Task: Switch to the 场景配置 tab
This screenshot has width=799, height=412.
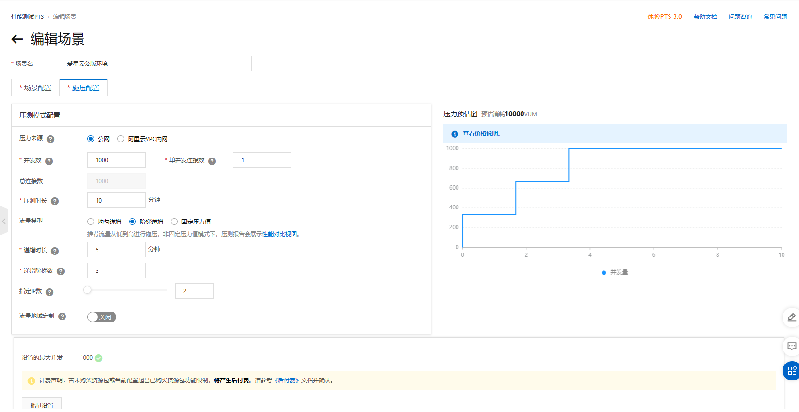Action: [35, 88]
